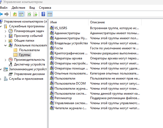Click the Служебные программы tools icon

[5, 26]
